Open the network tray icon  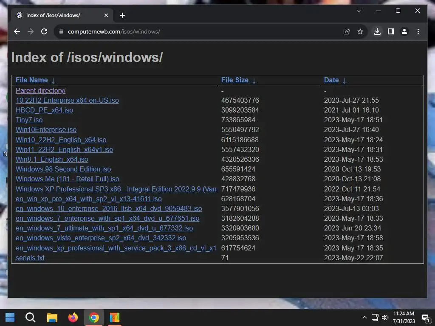(375, 318)
